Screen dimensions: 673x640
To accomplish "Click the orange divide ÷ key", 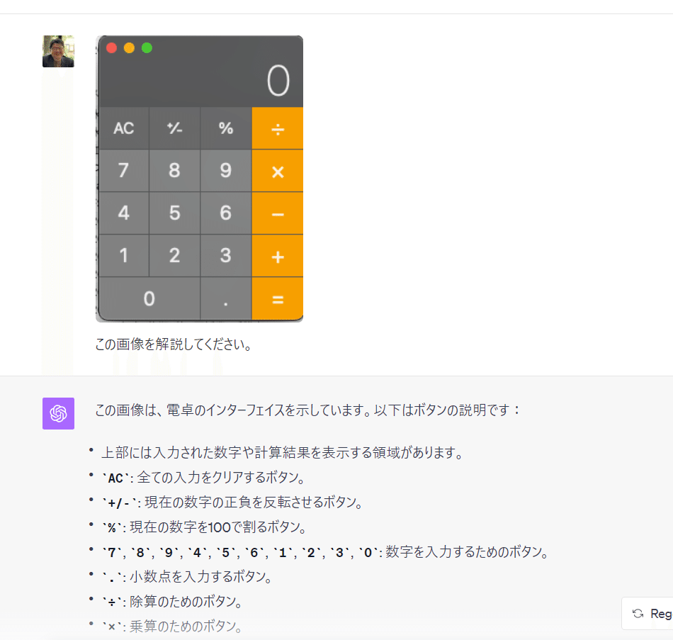I will pyautogui.click(x=278, y=128).
